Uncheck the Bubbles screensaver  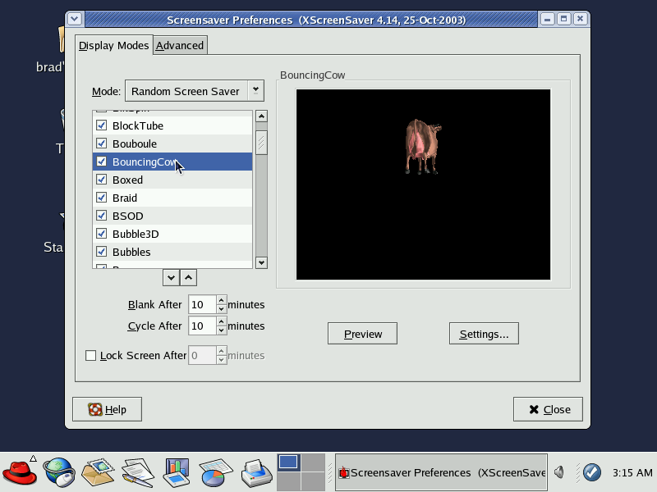tap(101, 251)
